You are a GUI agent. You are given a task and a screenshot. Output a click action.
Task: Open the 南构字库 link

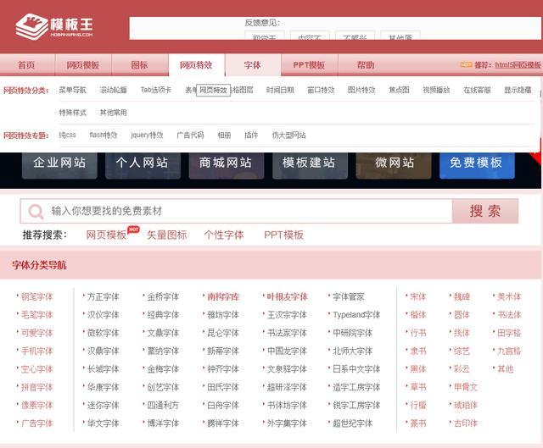click(x=223, y=297)
